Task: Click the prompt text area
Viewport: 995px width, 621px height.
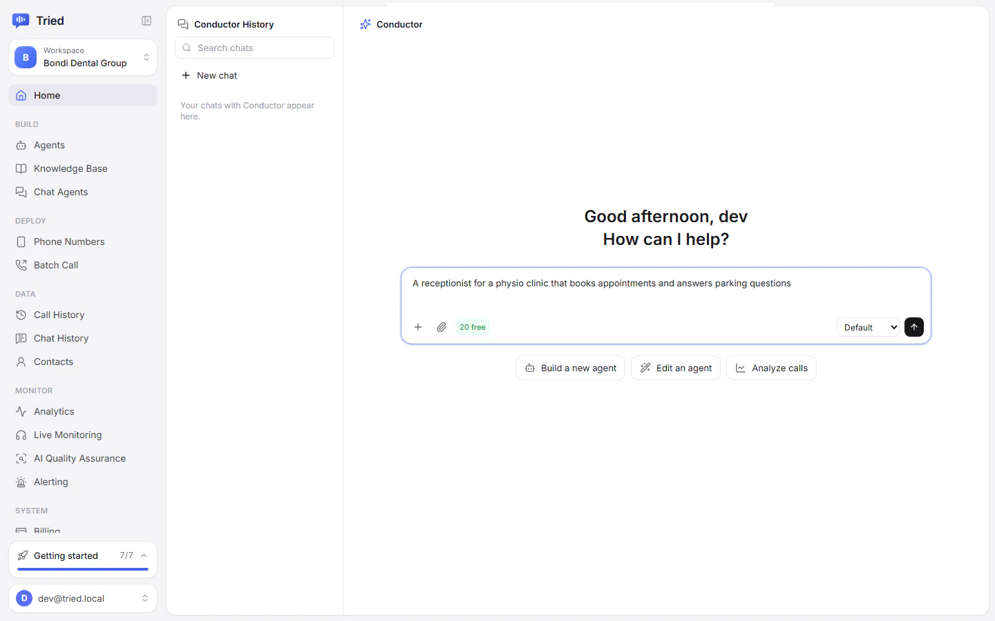Action: 666,291
